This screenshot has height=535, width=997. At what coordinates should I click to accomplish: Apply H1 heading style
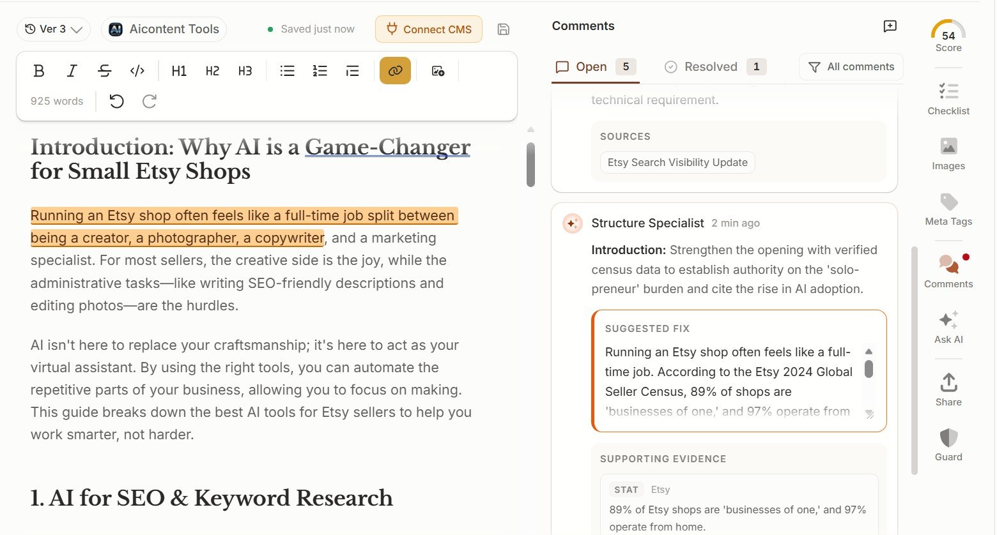179,71
